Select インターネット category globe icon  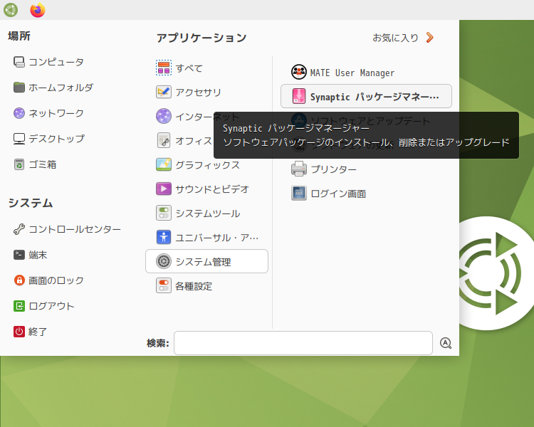point(164,117)
